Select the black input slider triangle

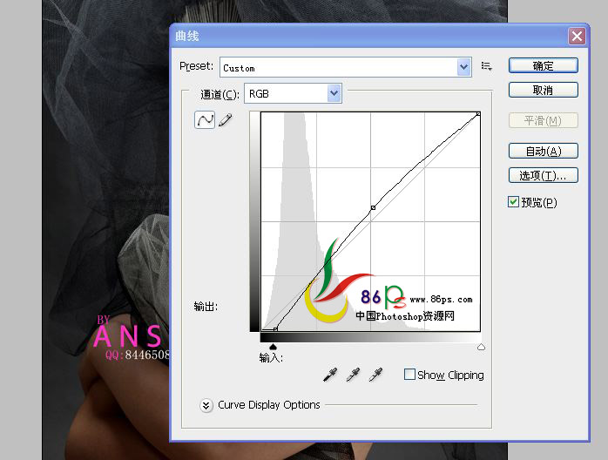tap(273, 347)
